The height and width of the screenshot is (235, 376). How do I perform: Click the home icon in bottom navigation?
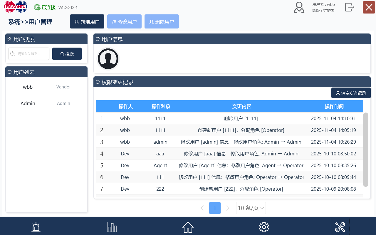click(x=188, y=227)
